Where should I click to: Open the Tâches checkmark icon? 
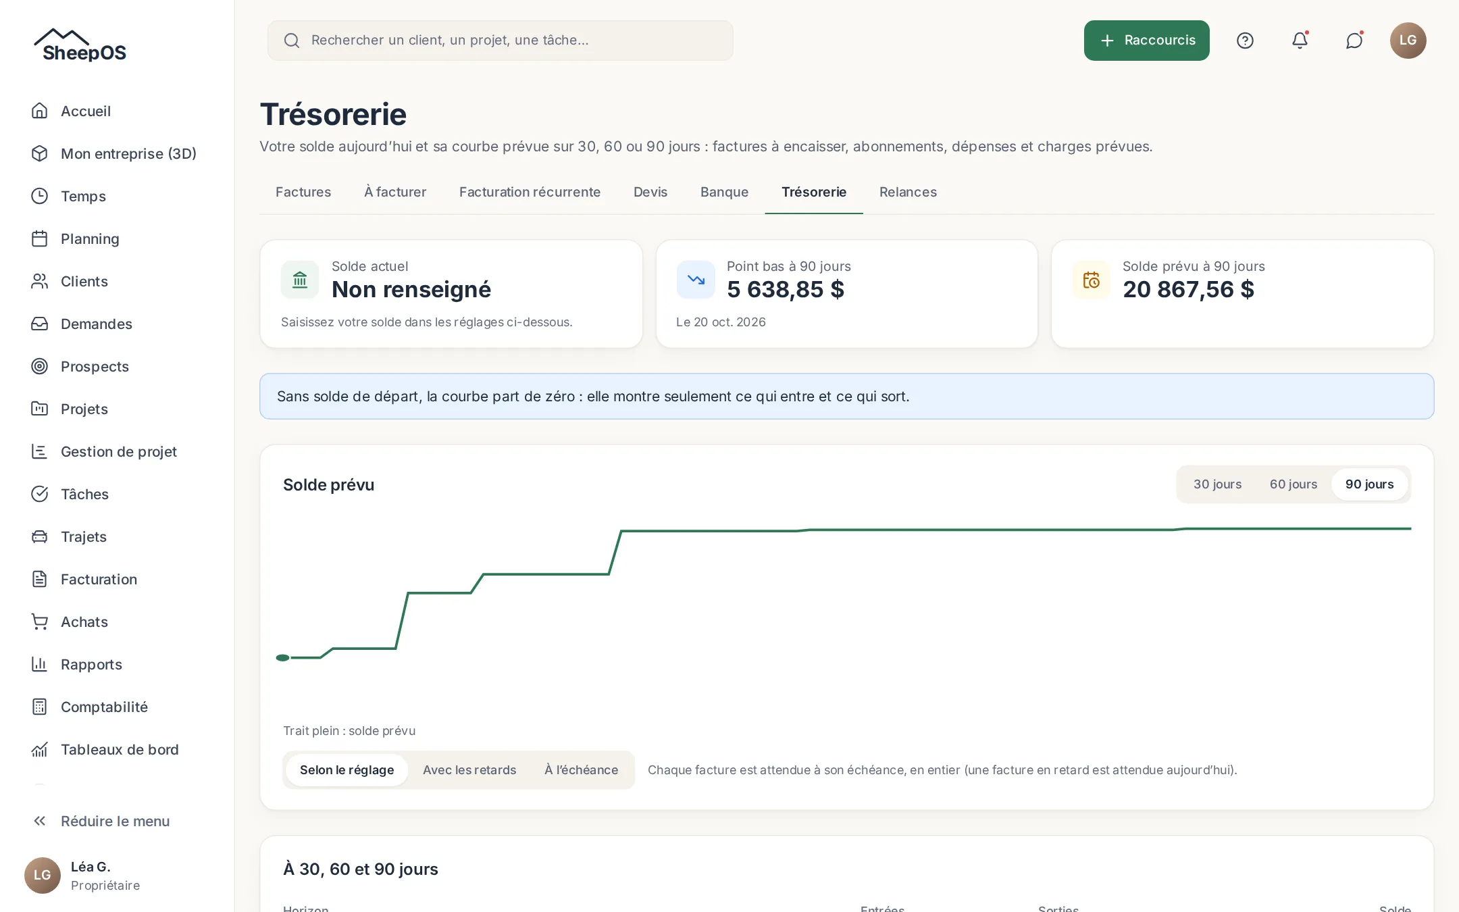click(40, 494)
